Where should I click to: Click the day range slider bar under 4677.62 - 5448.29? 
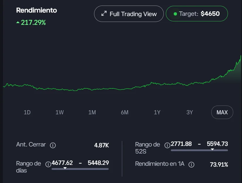(x=80, y=169)
